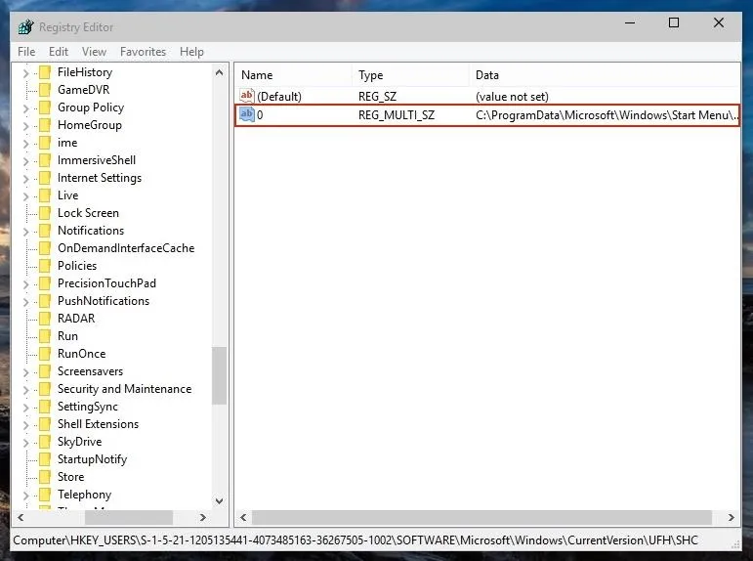Viewport: 753px width, 561px height.
Task: Click the Group Policy folder icon
Action: click(45, 108)
